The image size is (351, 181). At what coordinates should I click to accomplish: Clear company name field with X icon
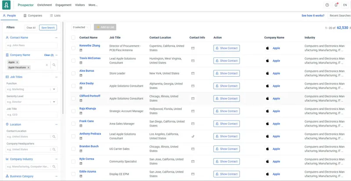tap(47, 65)
